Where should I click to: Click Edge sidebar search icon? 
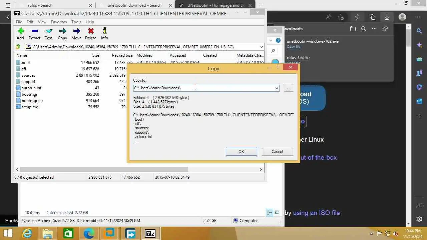pos(419,31)
